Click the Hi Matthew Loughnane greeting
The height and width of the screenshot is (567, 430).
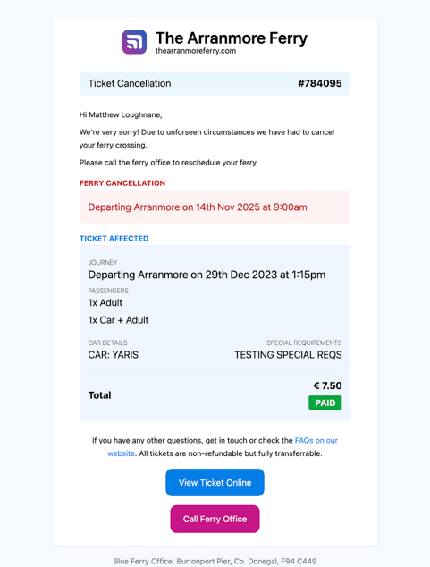121,115
